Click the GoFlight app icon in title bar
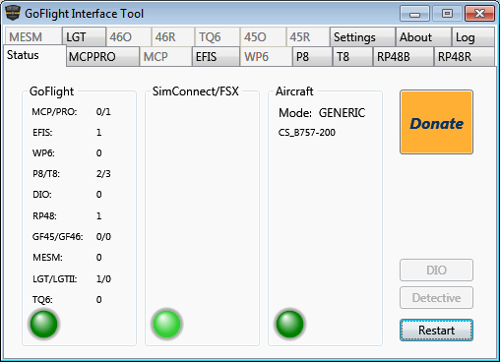The width and height of the screenshot is (500, 362). (13, 13)
